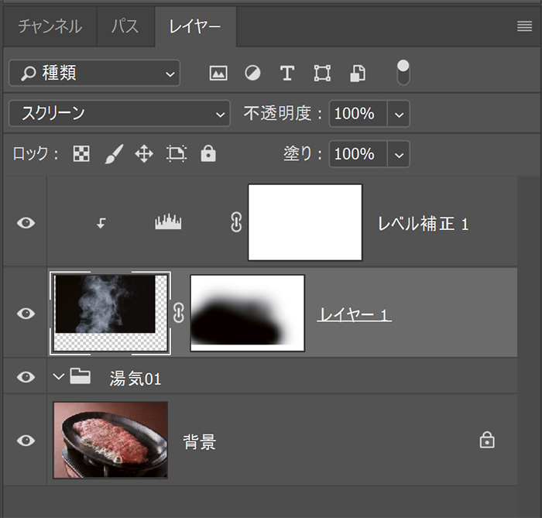Click lock image pixels brush icon
542x518 pixels.
coord(113,154)
